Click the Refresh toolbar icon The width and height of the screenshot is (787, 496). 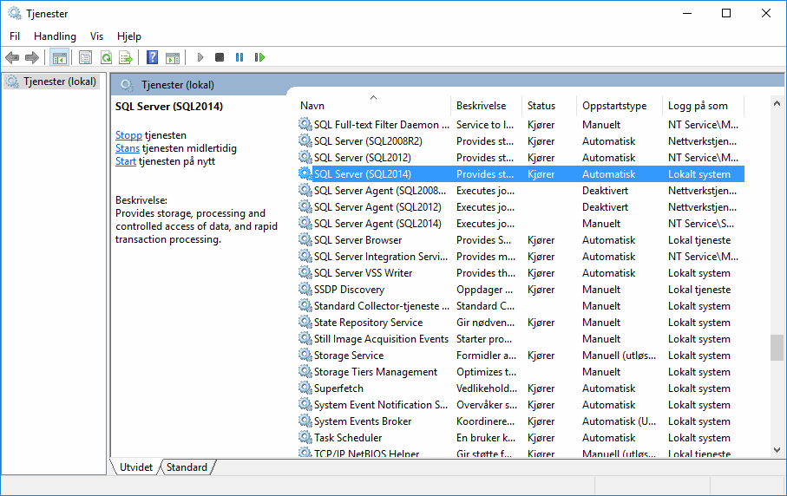[106, 58]
